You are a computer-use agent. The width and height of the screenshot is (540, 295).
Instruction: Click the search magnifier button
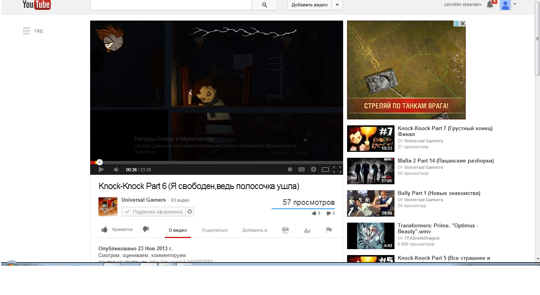point(264,5)
